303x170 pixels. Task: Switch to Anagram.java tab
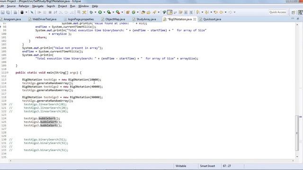[x=12, y=19]
